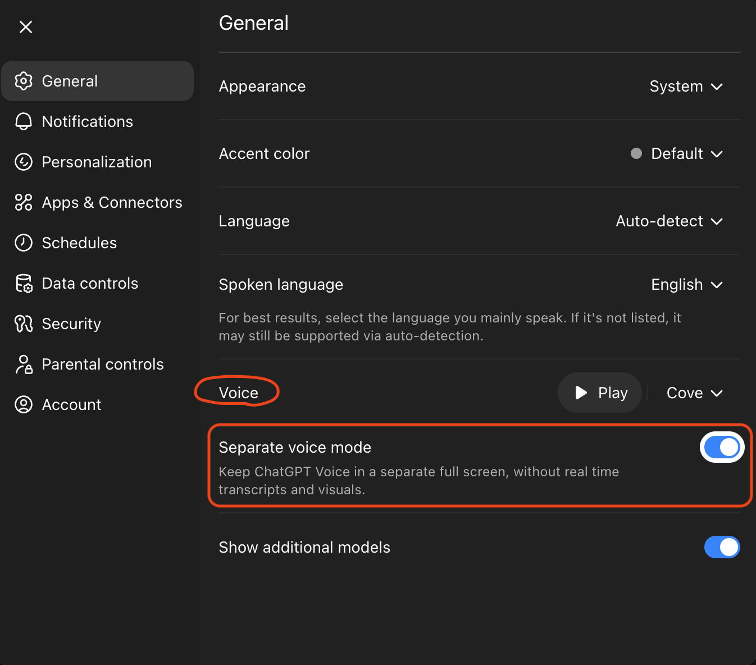Open the Account settings tab
The height and width of the screenshot is (665, 756).
click(x=71, y=404)
